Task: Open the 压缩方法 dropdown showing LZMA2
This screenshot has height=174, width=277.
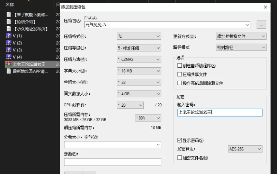Action: [x=139, y=59]
